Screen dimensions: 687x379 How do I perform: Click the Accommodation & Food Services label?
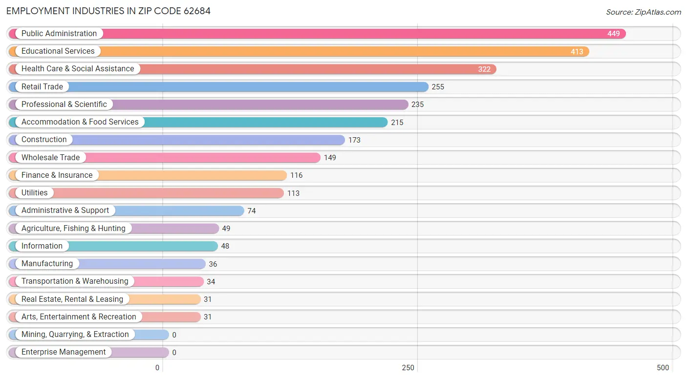(80, 122)
